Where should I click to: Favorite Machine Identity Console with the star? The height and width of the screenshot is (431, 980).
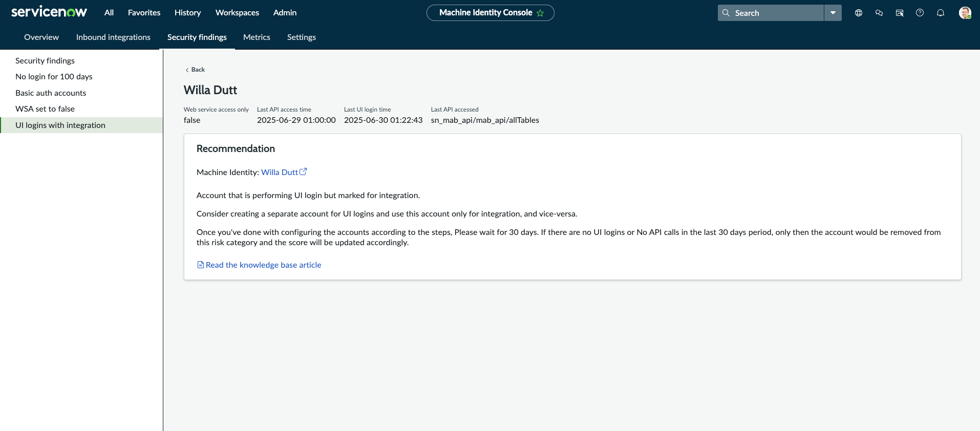540,13
